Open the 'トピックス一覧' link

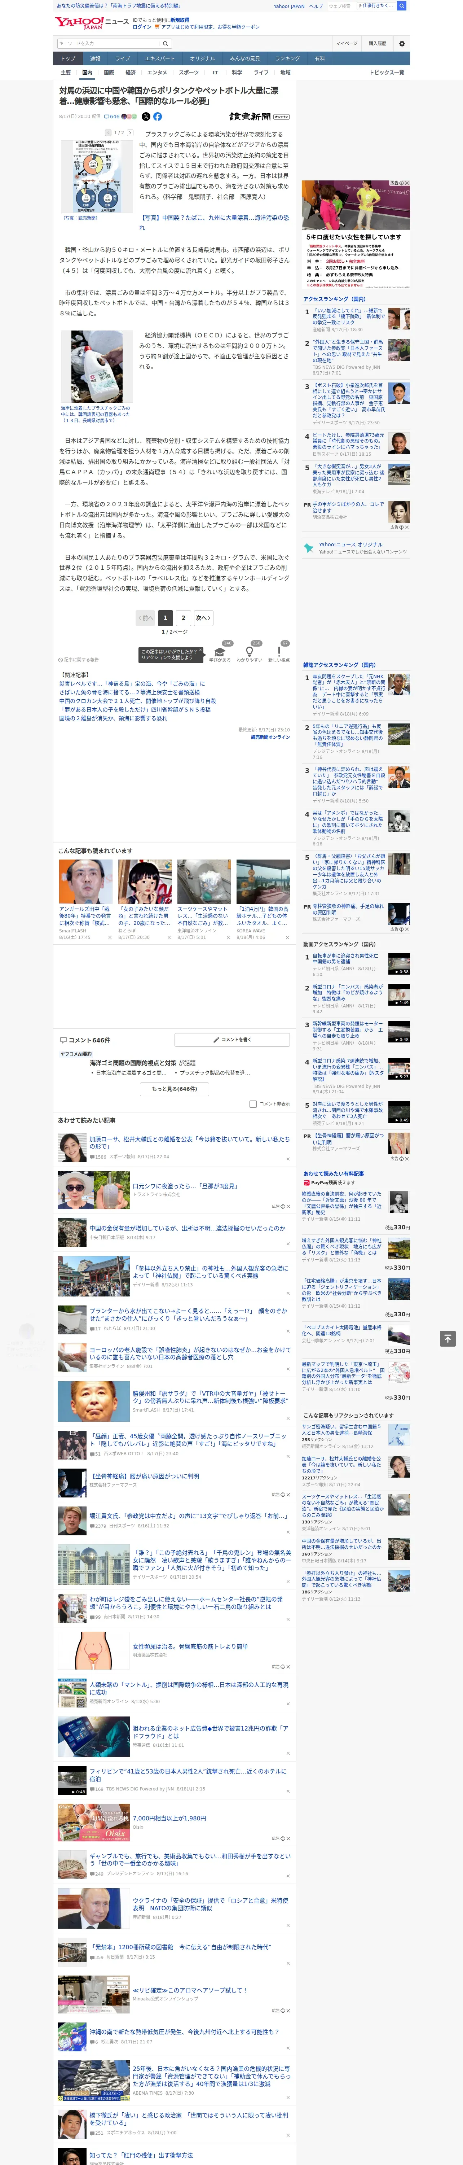click(x=387, y=72)
